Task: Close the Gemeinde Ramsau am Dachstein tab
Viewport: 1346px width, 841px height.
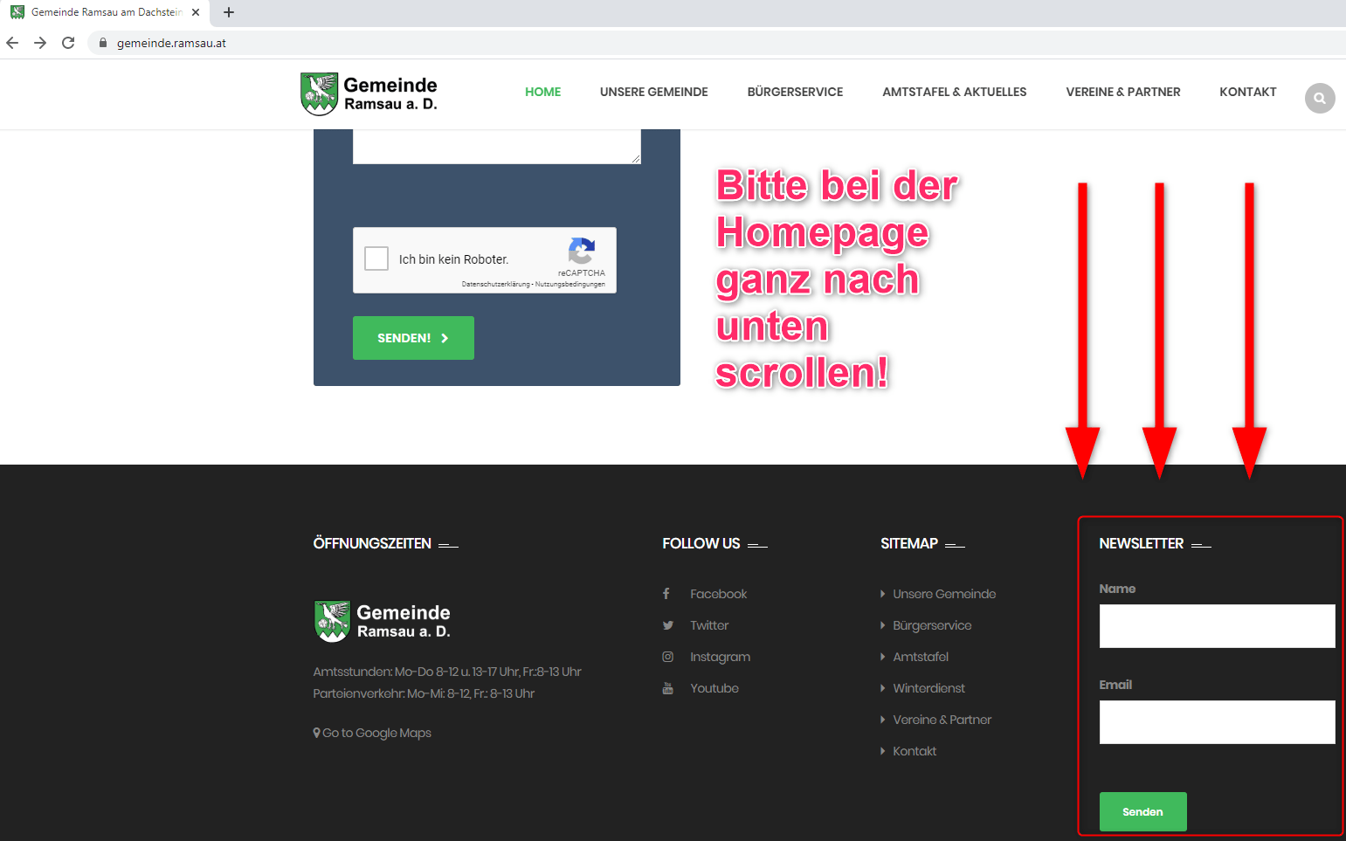Action: click(x=196, y=12)
